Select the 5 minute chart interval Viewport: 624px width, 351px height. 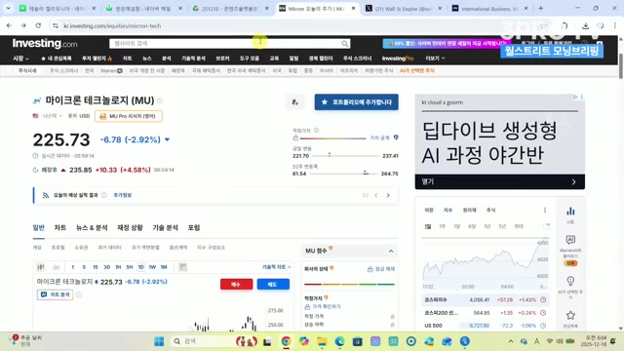[x=84, y=267]
